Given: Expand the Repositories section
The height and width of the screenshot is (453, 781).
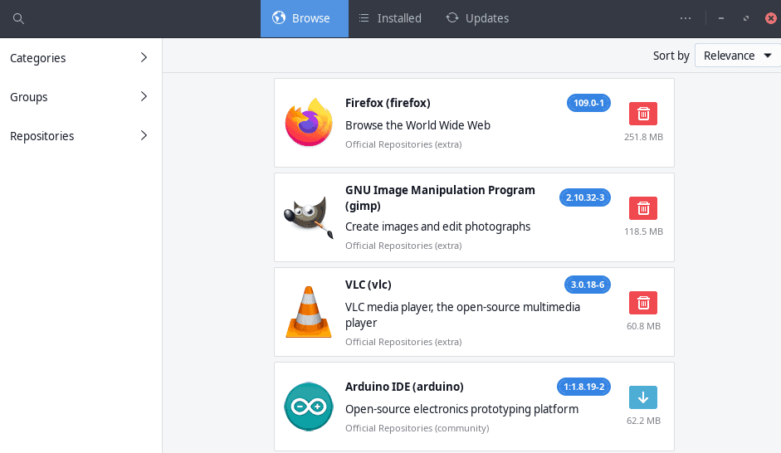Looking at the screenshot, I should pyautogui.click(x=80, y=135).
